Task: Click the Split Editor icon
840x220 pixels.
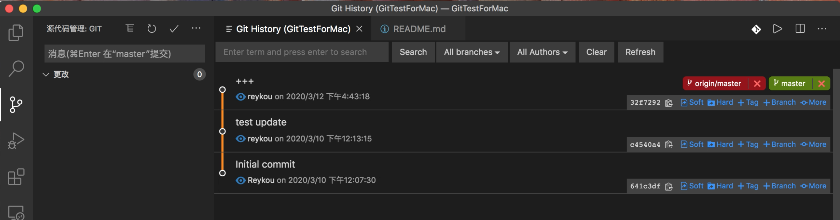Action: pos(800,29)
